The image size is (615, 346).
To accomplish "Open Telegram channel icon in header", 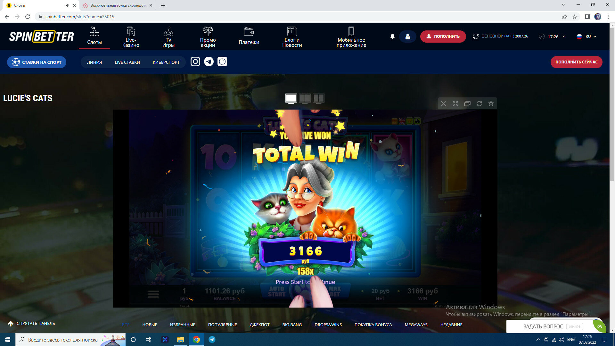I will [x=209, y=62].
